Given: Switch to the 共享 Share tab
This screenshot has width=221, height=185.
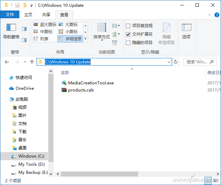Looking at the screenshot, I should tap(46, 15).
